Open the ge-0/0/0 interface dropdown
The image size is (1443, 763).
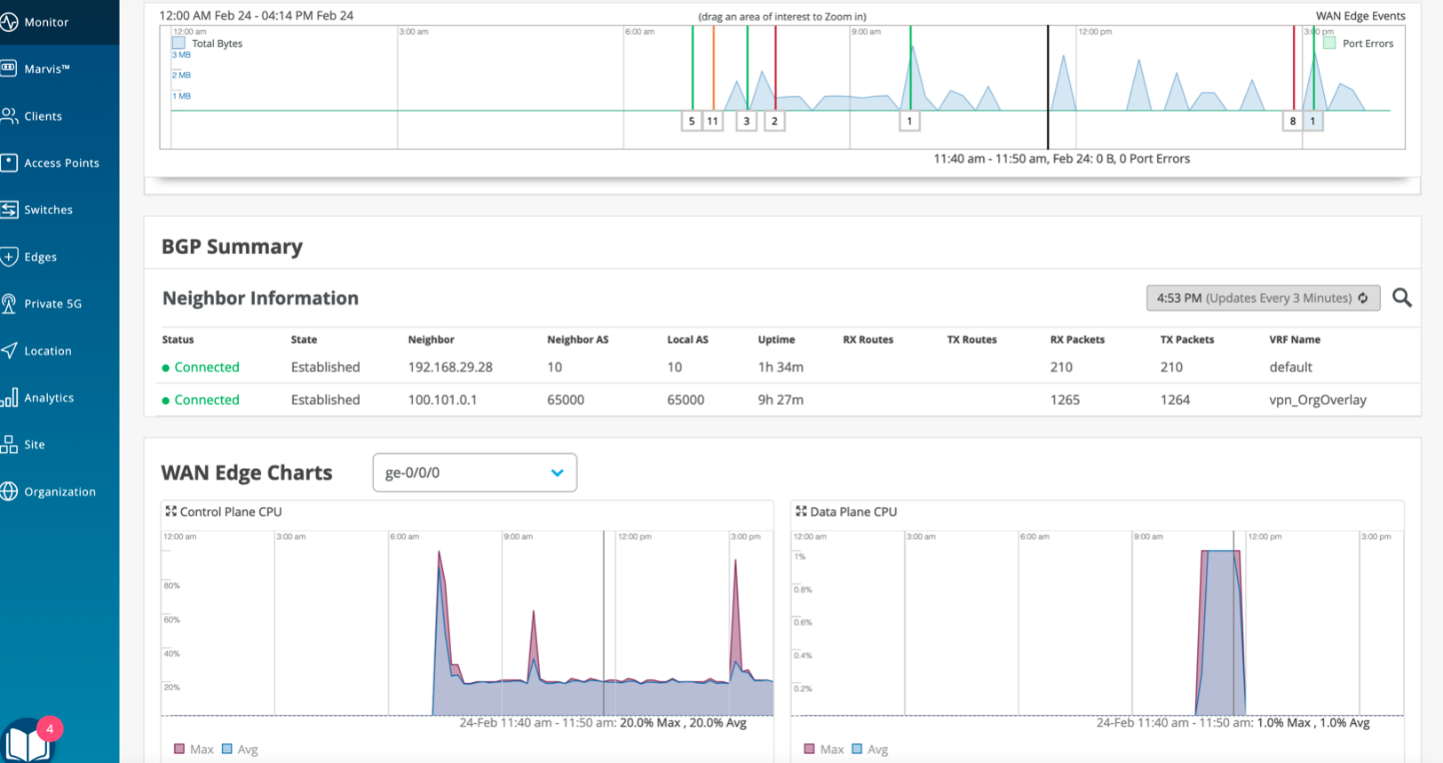[x=474, y=473]
